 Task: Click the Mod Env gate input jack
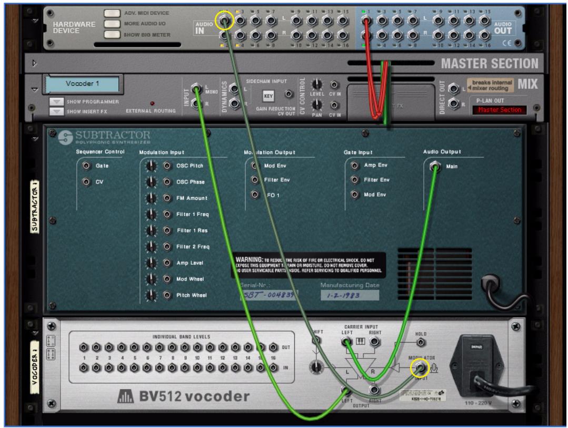tap(355, 195)
